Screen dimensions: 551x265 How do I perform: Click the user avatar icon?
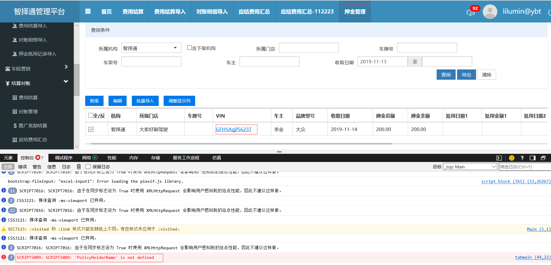(x=490, y=12)
